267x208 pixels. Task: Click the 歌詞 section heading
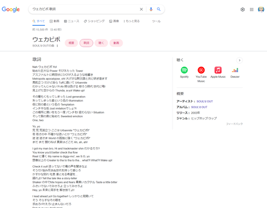tap(37, 59)
